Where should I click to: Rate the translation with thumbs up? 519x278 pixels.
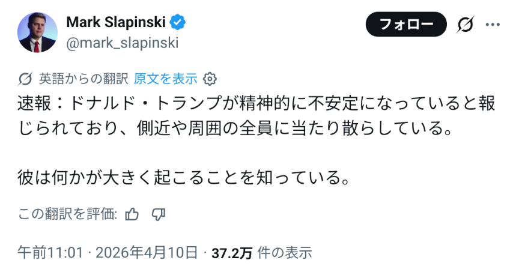click(133, 214)
